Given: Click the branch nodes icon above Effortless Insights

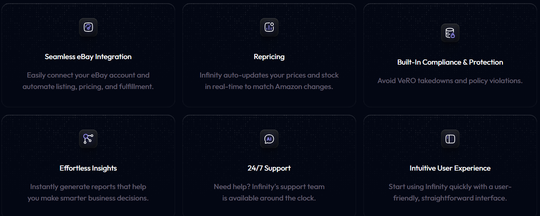Looking at the screenshot, I should point(88,139).
